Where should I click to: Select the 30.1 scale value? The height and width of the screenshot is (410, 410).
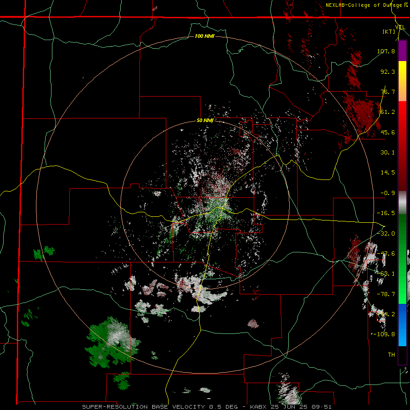click(388, 153)
